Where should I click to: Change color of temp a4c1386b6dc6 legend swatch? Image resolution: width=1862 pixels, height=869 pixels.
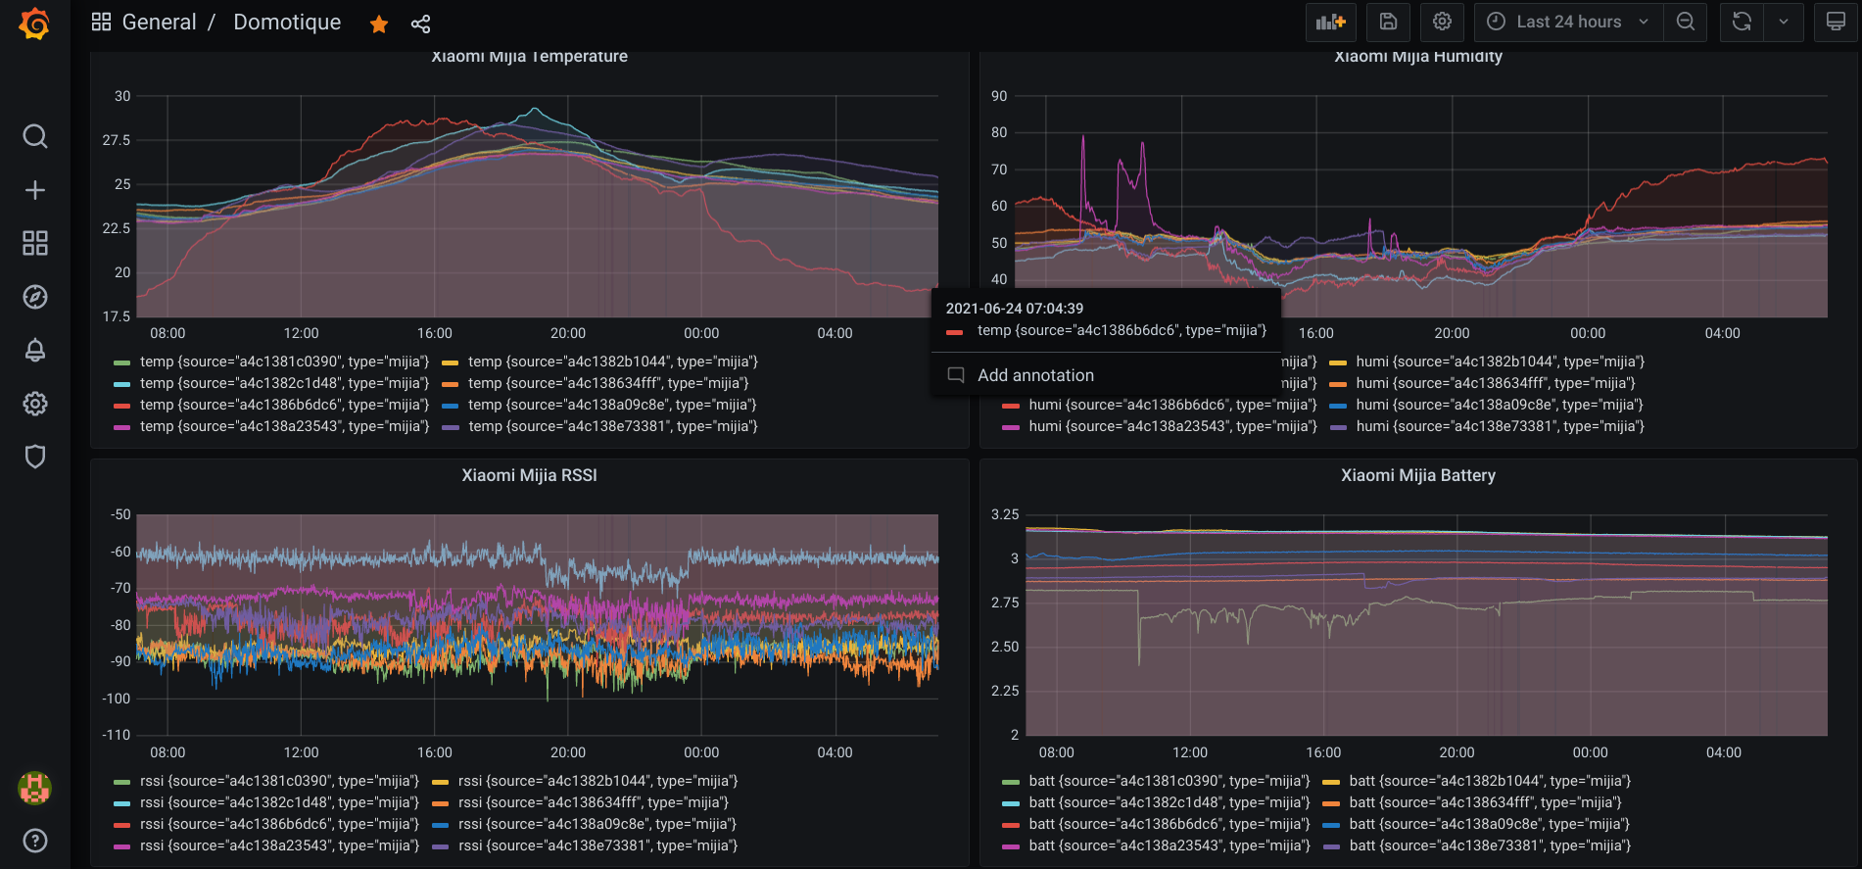click(121, 406)
